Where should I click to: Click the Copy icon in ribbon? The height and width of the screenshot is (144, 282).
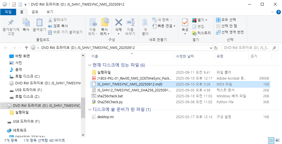pos(26,22)
